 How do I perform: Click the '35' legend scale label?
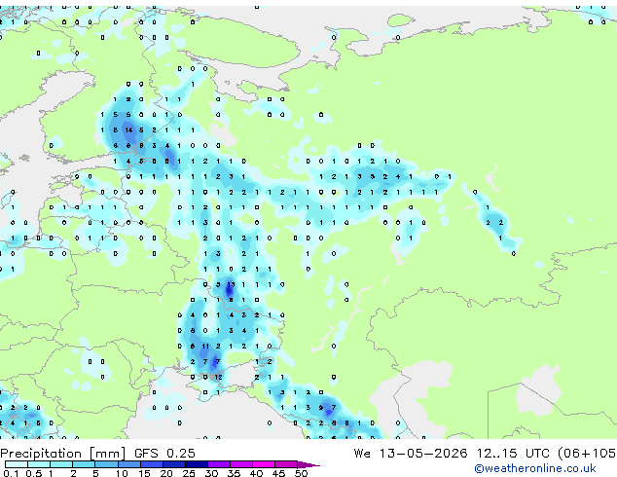234,473
